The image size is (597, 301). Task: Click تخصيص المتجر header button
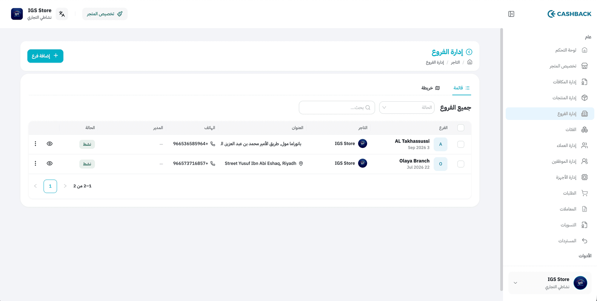105,14
